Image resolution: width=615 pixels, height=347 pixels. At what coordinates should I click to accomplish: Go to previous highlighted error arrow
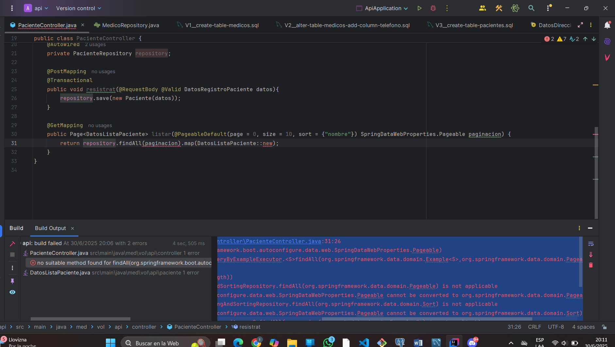pyautogui.click(x=585, y=39)
